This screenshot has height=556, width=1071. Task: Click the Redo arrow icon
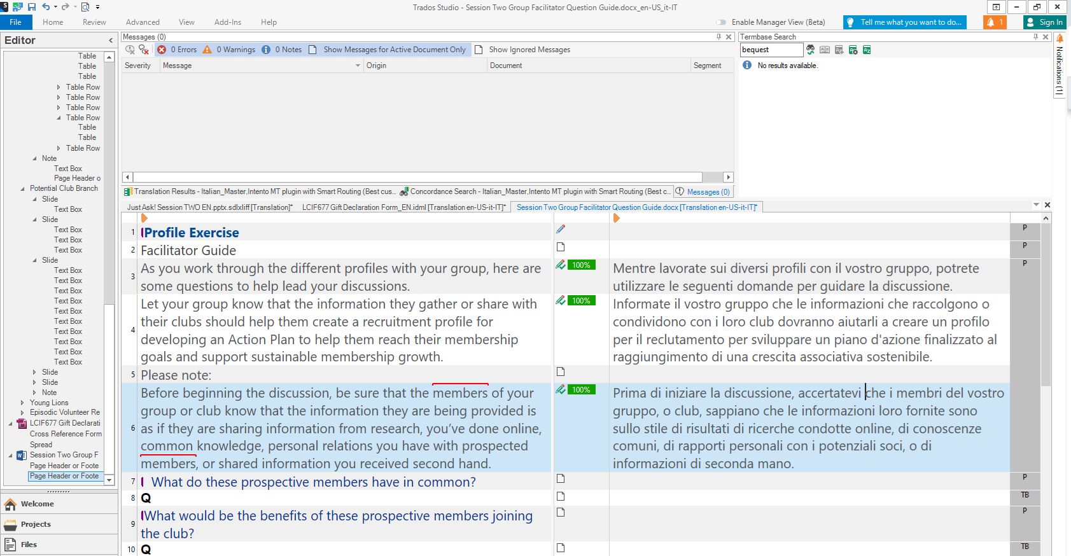[x=65, y=7]
